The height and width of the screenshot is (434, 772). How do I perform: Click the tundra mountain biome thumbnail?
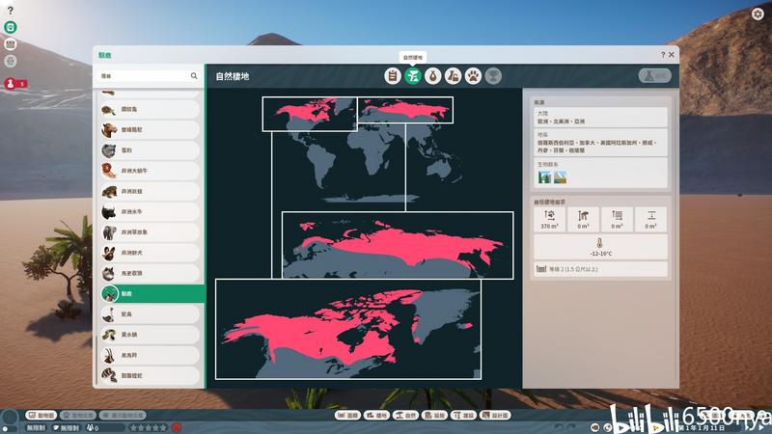(561, 177)
